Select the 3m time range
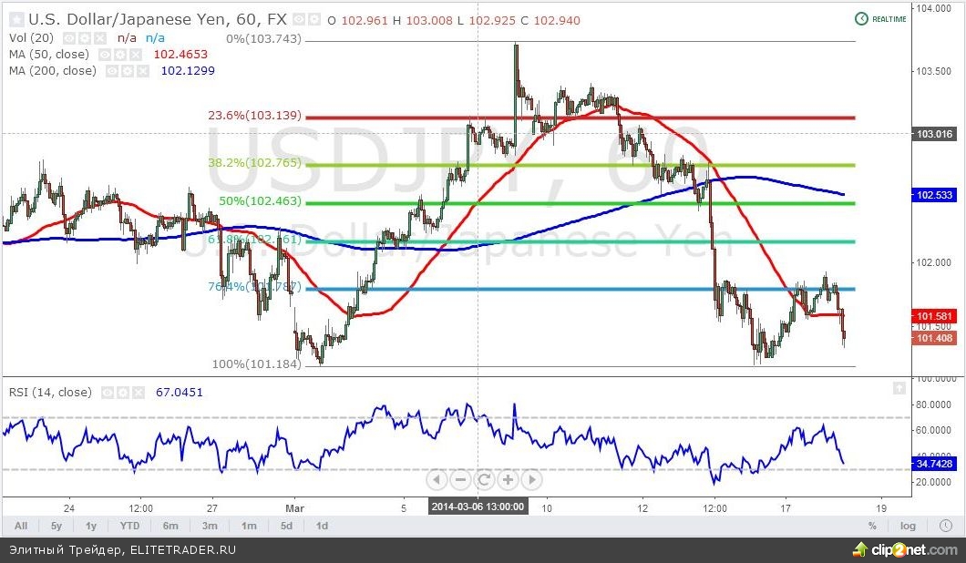Image resolution: width=966 pixels, height=563 pixels. (x=210, y=526)
